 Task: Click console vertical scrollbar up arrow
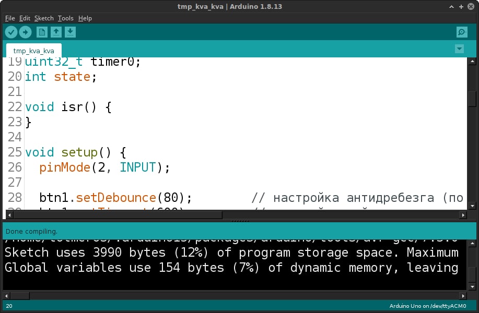472,244
